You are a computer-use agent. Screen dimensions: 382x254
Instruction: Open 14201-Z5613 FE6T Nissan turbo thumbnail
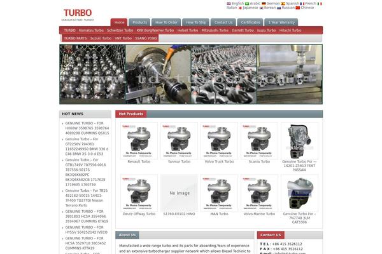[x=299, y=141]
